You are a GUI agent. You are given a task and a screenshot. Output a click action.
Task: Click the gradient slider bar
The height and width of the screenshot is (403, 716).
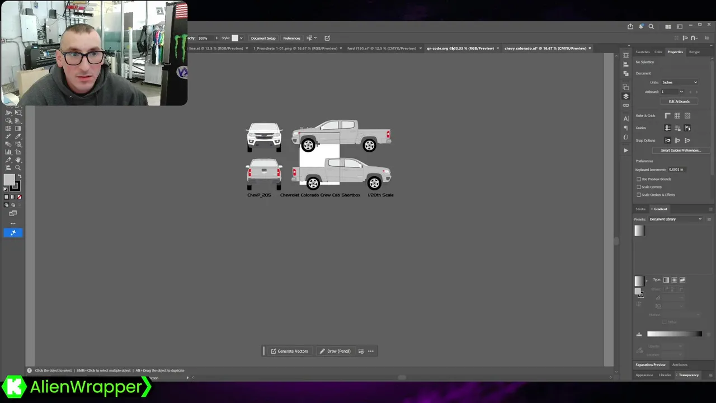[675, 334]
